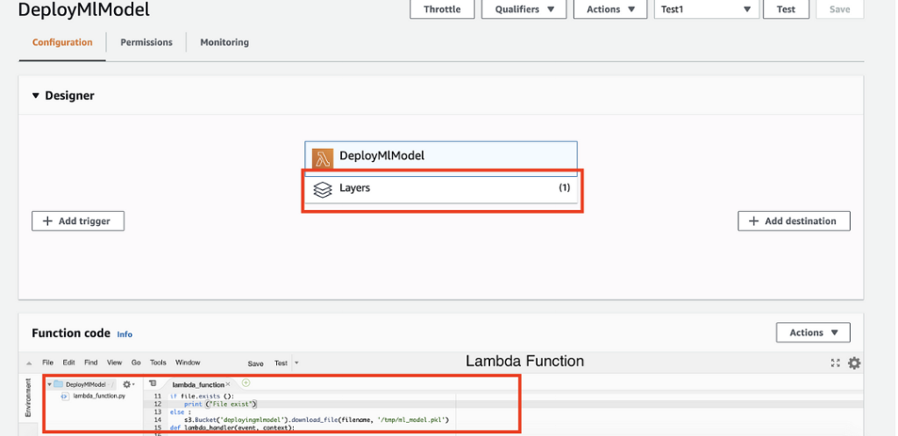
Task: Collapse the DeployMlModel folder tree
Action: pyautogui.click(x=49, y=384)
